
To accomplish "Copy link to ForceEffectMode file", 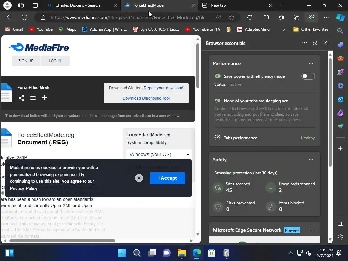I will click(33, 98).
